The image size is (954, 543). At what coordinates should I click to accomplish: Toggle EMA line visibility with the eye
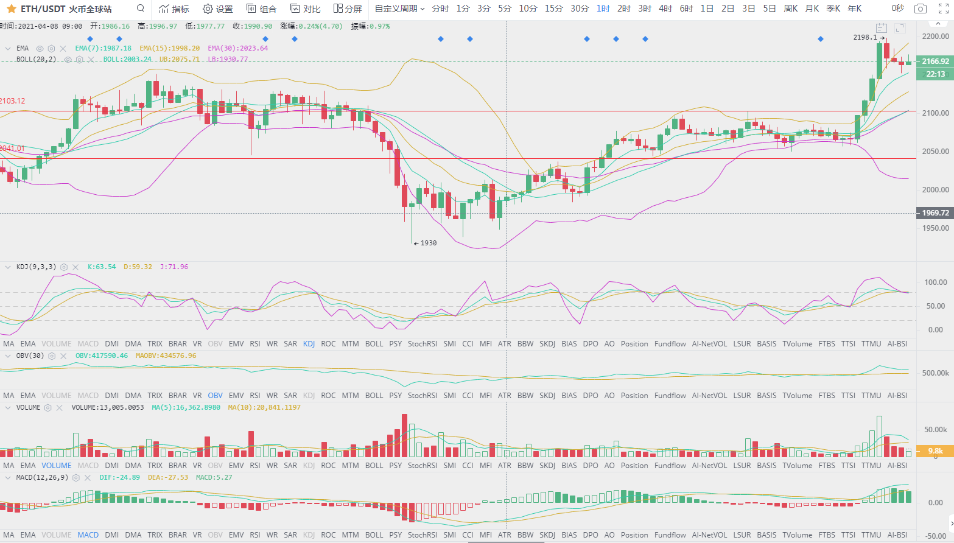40,49
